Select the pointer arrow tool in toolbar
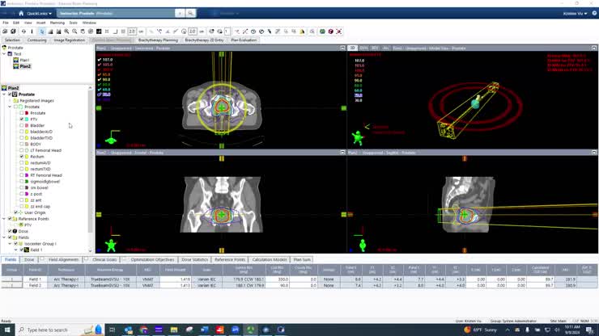599x336 pixels. (42, 31)
